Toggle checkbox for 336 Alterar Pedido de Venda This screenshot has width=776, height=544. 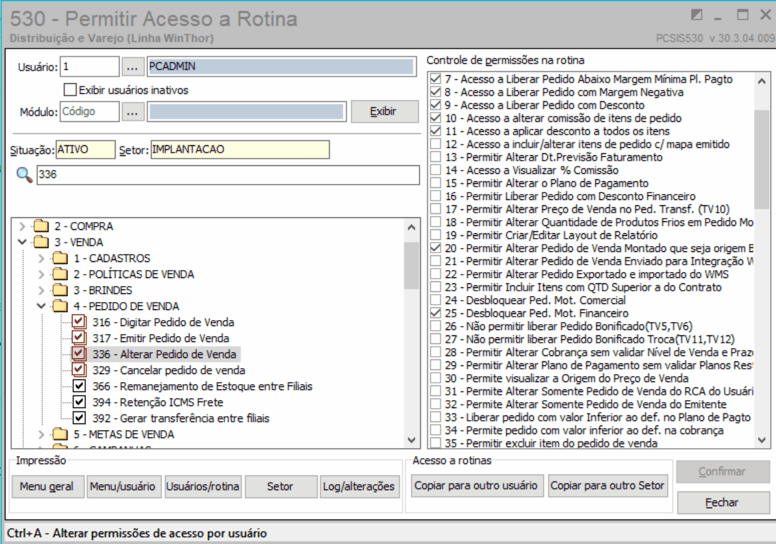point(79,354)
